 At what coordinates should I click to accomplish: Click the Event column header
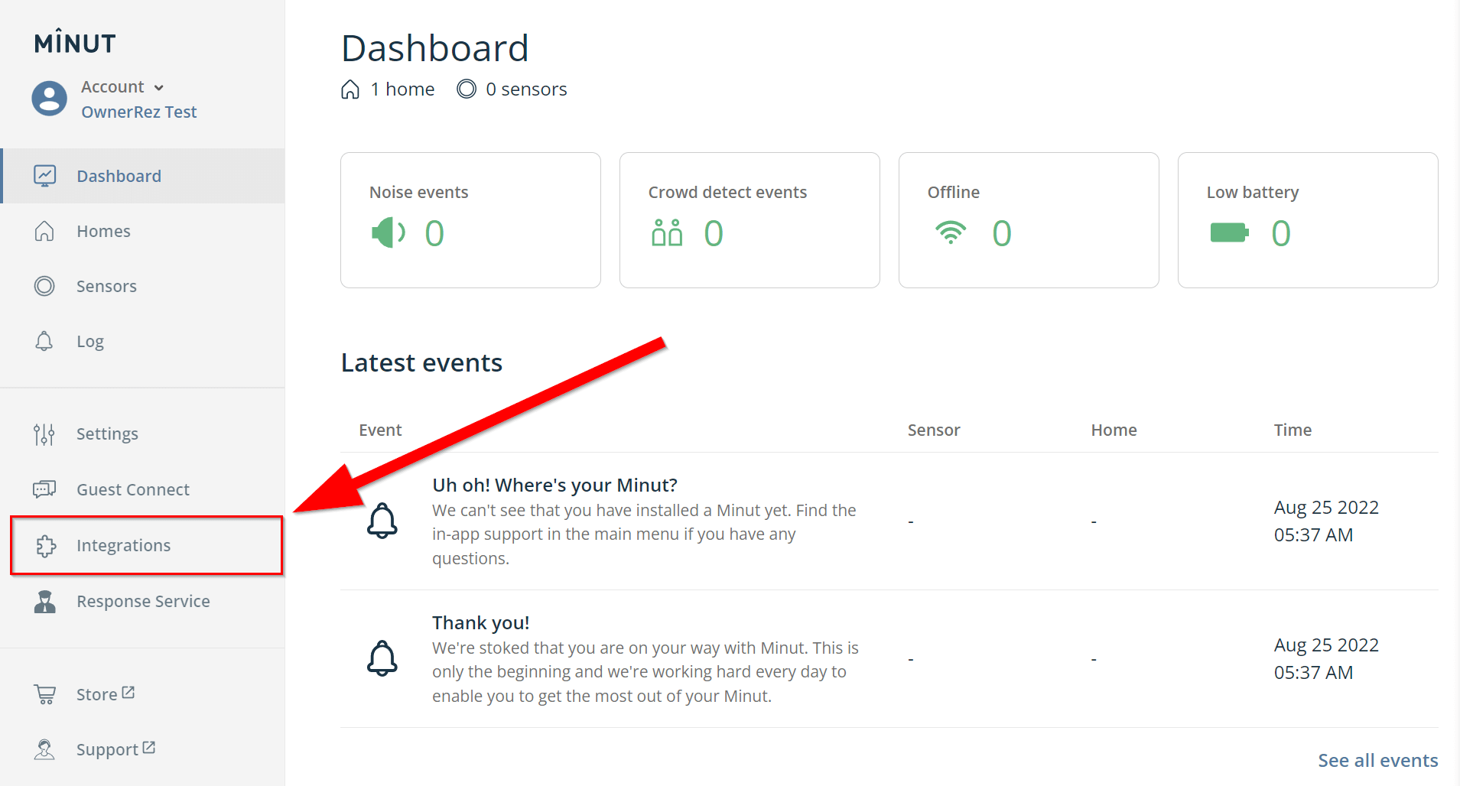[x=380, y=430]
